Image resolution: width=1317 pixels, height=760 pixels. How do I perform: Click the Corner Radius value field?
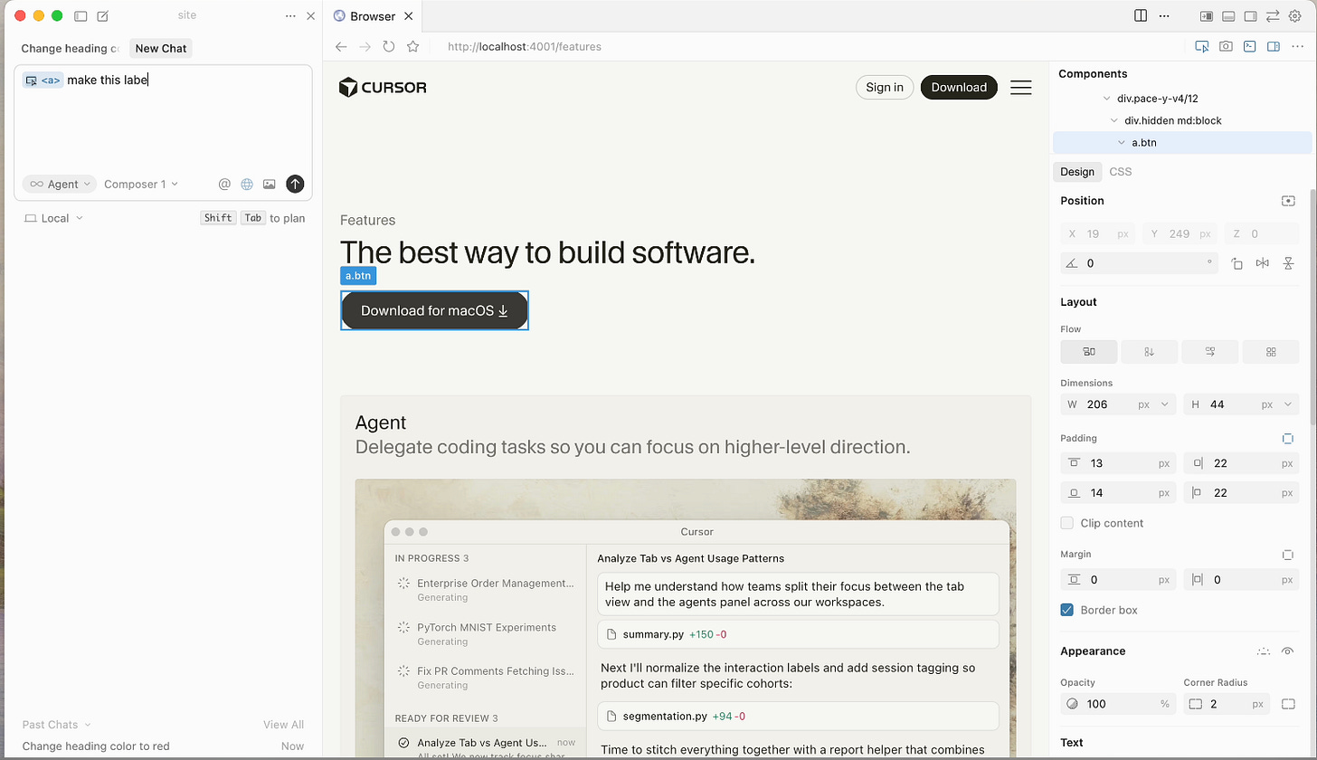(1227, 704)
